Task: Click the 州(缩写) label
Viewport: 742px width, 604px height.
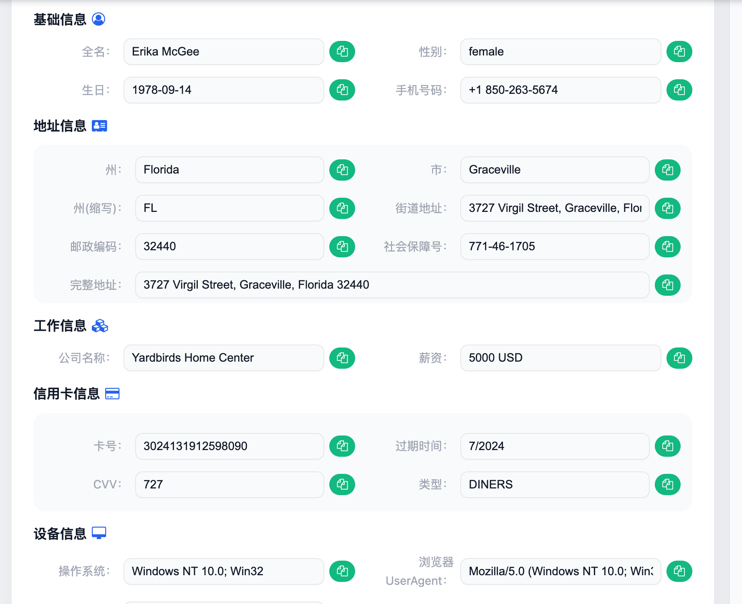Action: (97, 208)
